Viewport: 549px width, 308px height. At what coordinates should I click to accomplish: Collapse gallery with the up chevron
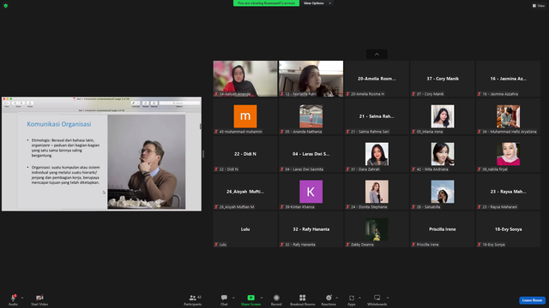(x=377, y=54)
